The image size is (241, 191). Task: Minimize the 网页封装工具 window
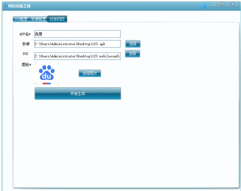214,5
